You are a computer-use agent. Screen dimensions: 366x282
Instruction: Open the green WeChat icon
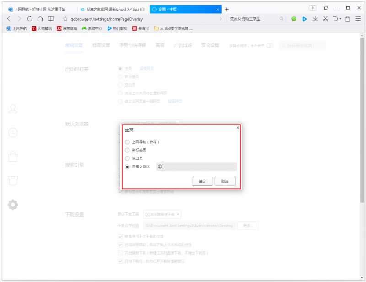294,19
